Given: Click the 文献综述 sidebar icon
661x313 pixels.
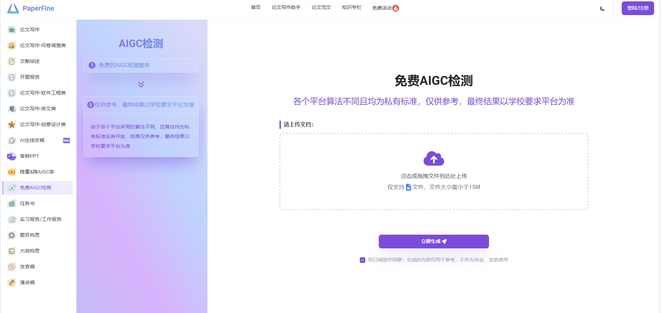Looking at the screenshot, I should click(x=12, y=62).
